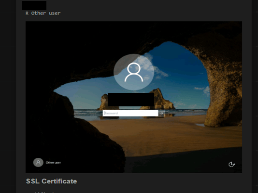Click the "R Other user" text above screenshot
Viewport: 258px width, 193px height.
point(43,13)
